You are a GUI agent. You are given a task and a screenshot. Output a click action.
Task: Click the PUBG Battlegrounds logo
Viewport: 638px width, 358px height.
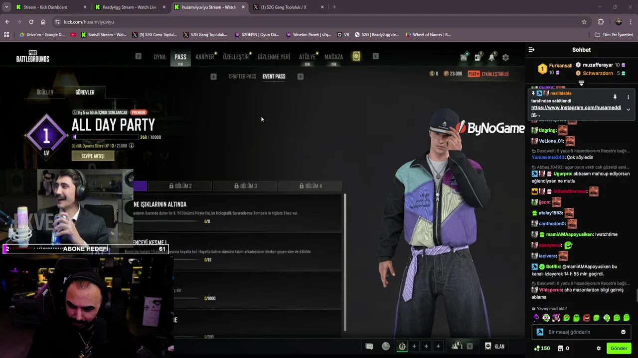33,56
